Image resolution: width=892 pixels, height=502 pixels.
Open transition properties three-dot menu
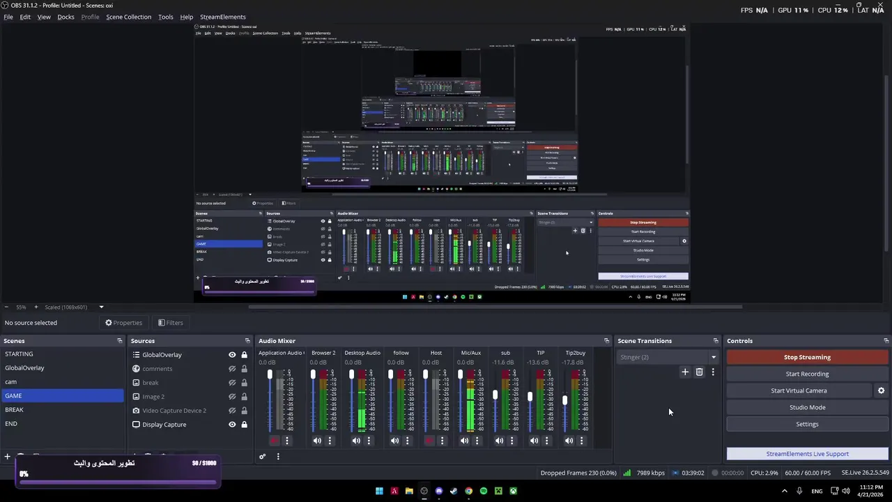pyautogui.click(x=713, y=372)
